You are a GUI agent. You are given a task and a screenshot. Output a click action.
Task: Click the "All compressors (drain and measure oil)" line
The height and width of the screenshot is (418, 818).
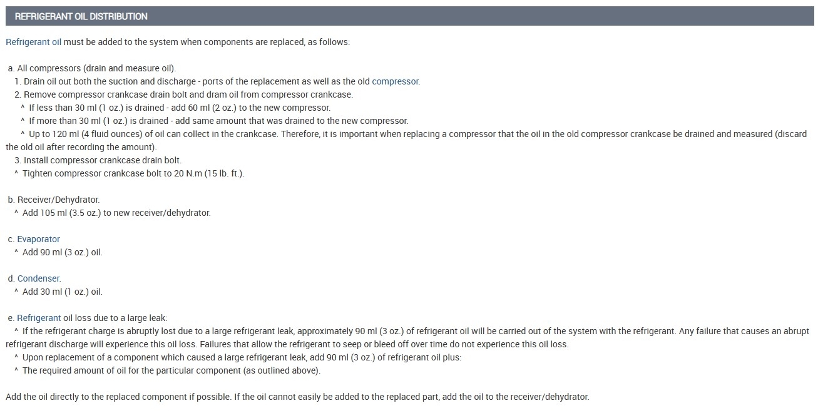[x=94, y=68]
